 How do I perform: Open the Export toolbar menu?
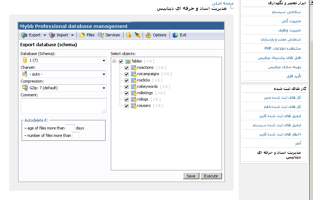(34, 35)
